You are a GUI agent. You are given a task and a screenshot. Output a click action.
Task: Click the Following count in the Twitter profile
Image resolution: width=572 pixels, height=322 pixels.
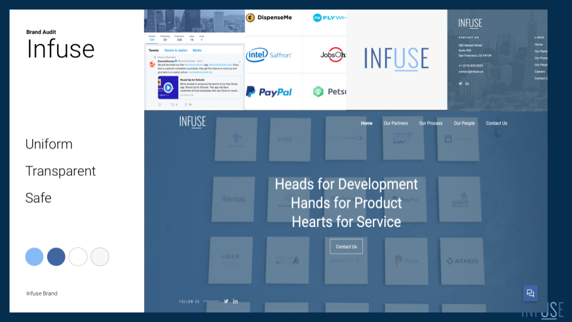[x=165, y=38]
